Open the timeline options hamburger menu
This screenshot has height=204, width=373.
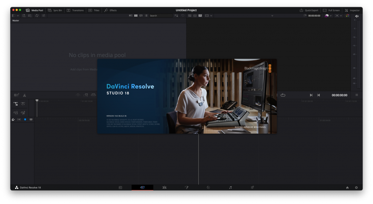[x=357, y=95]
